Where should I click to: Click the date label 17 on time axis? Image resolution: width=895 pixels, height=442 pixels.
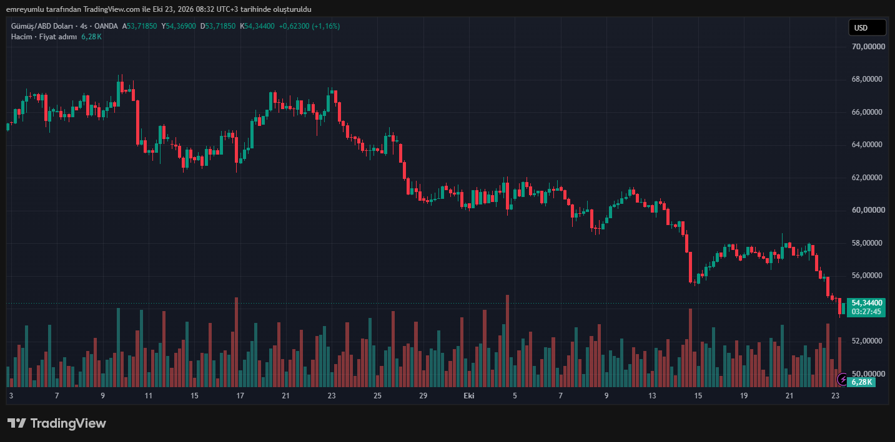240,396
